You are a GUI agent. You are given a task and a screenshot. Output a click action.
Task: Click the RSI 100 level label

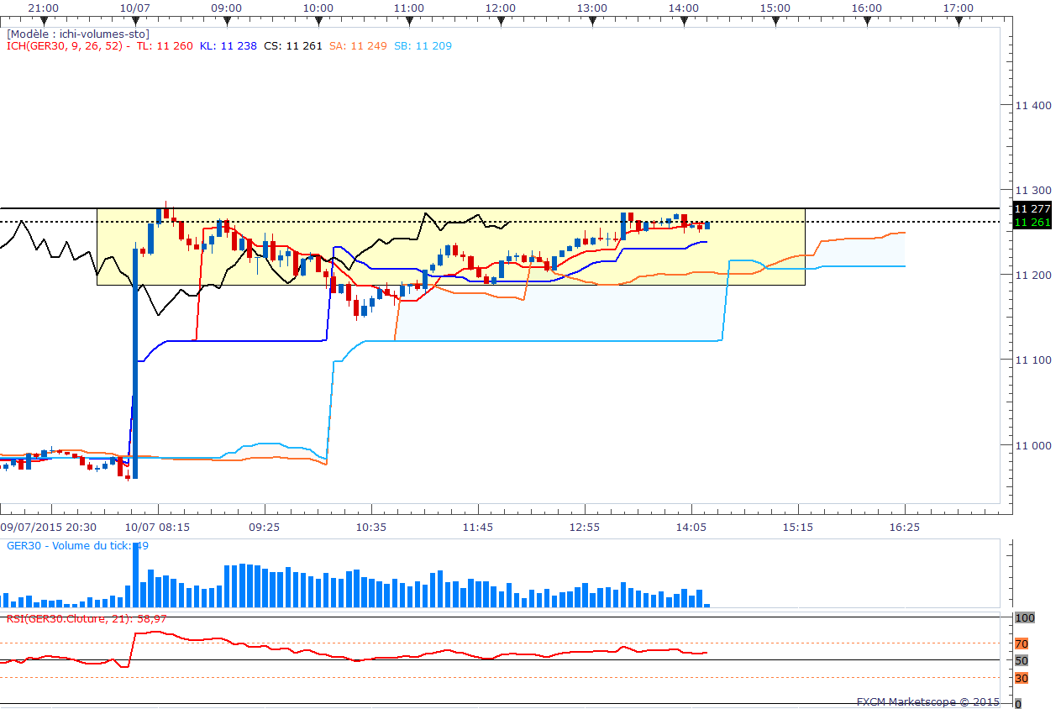click(1024, 617)
